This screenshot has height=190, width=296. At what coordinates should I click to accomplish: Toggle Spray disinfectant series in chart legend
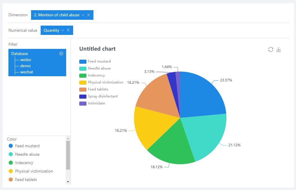point(99,96)
